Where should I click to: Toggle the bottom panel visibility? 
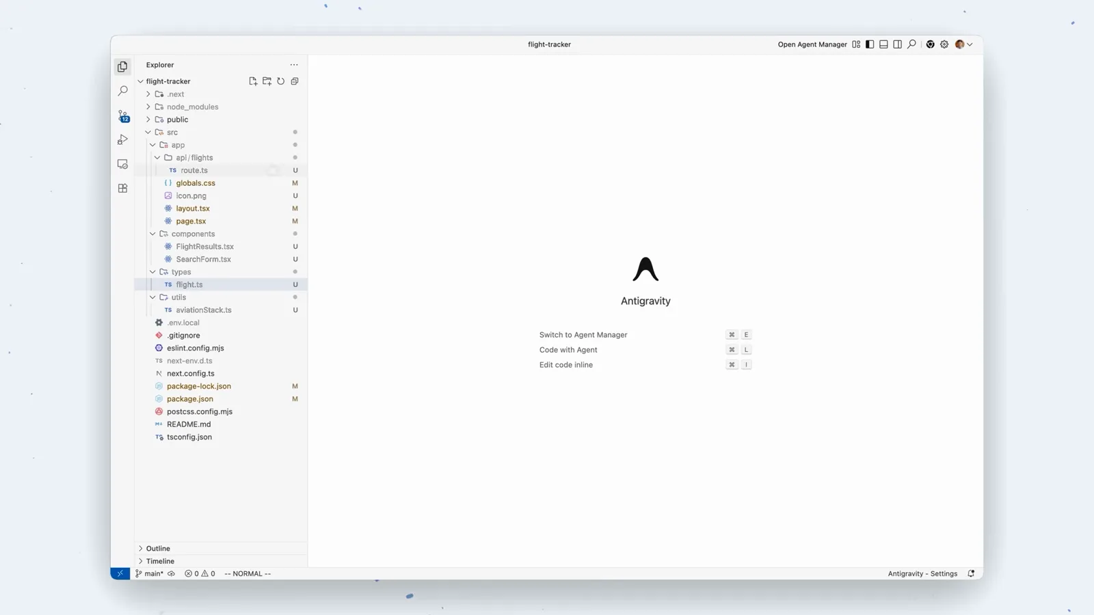tap(883, 44)
